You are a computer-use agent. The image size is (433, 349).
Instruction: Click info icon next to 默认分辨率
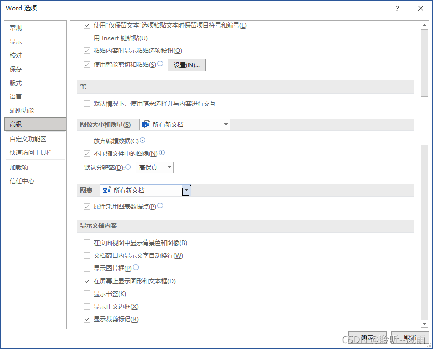[x=128, y=167]
